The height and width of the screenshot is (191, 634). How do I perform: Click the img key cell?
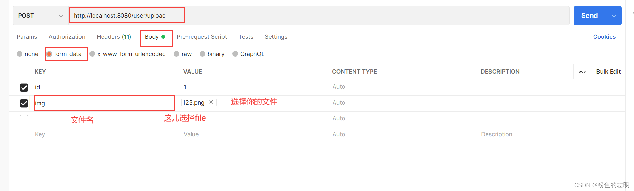[105, 103]
